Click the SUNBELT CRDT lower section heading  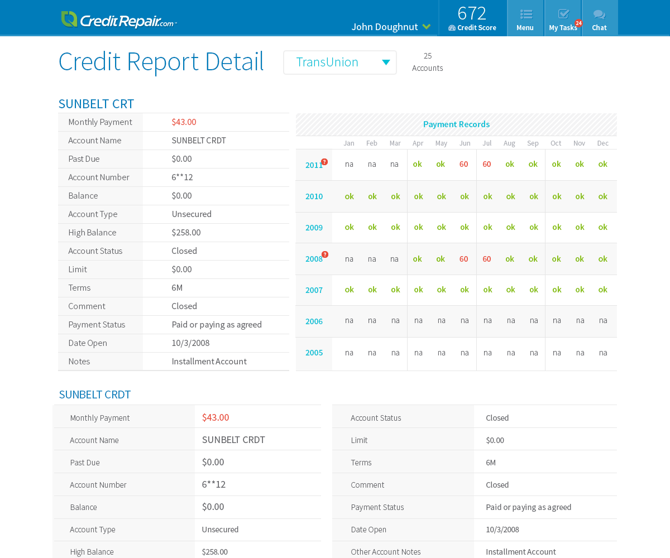tap(95, 395)
